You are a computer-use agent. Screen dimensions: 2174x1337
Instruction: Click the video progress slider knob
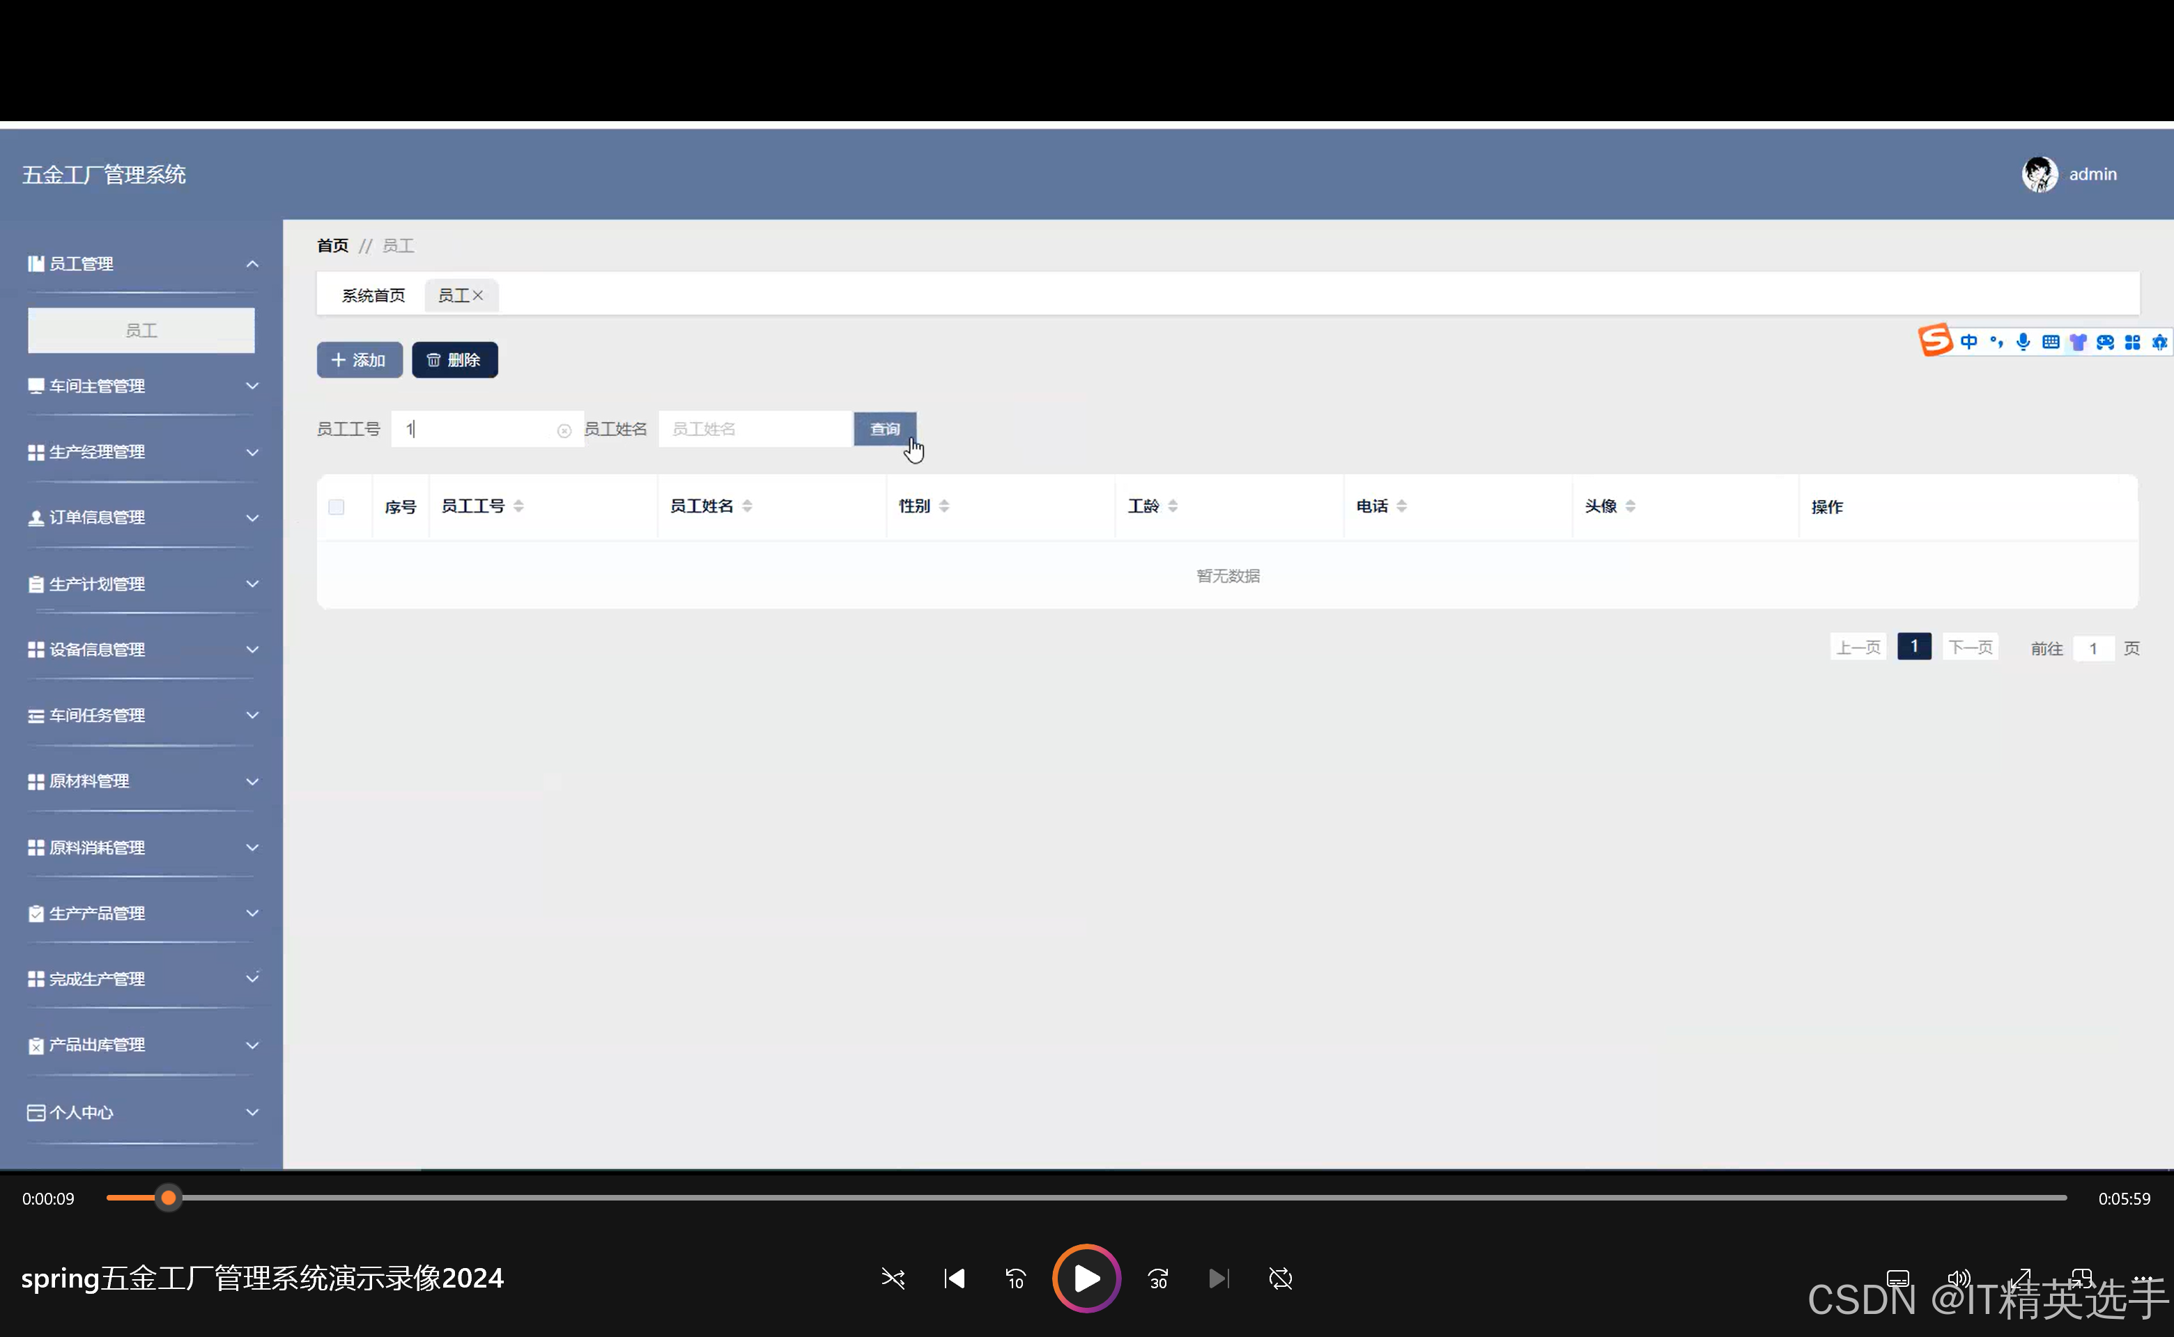click(x=168, y=1198)
